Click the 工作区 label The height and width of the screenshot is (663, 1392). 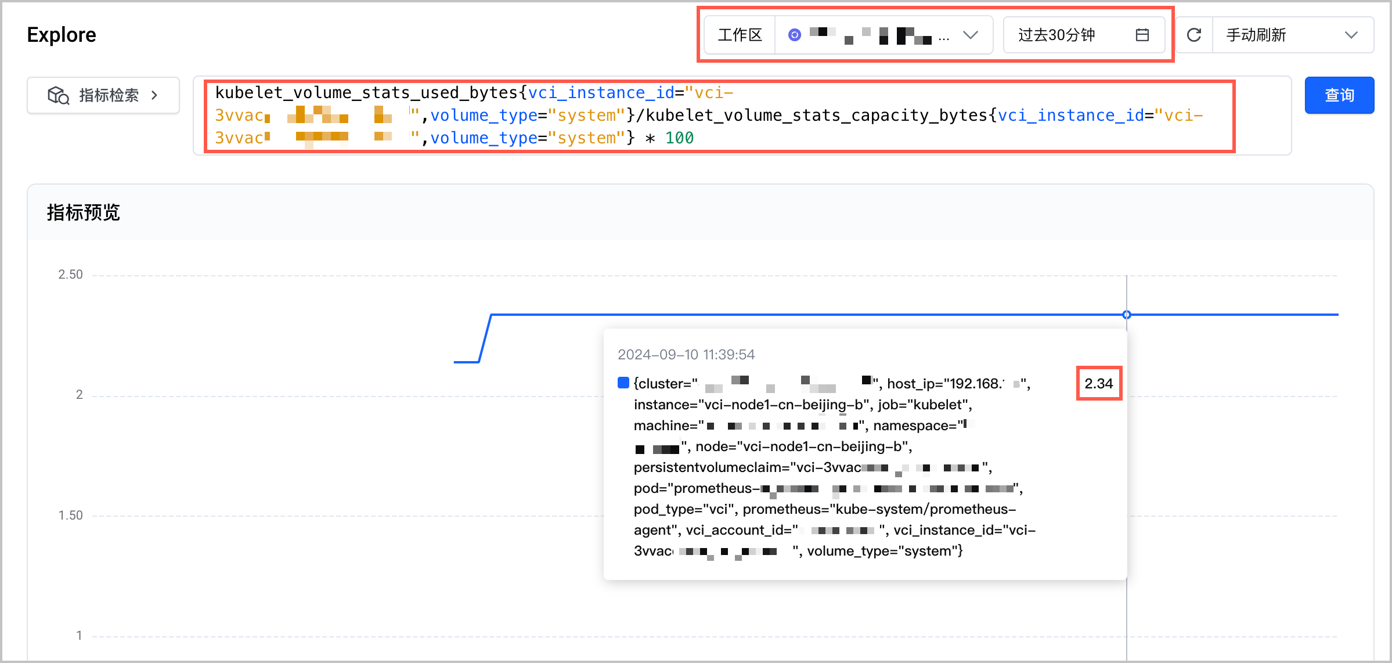(x=740, y=35)
